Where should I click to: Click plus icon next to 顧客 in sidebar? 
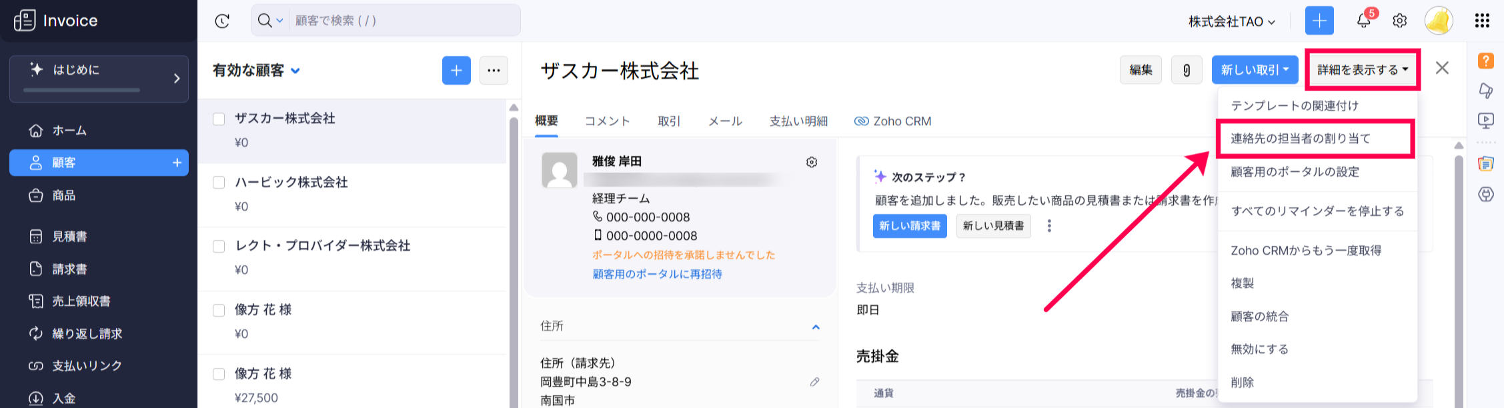tap(177, 163)
